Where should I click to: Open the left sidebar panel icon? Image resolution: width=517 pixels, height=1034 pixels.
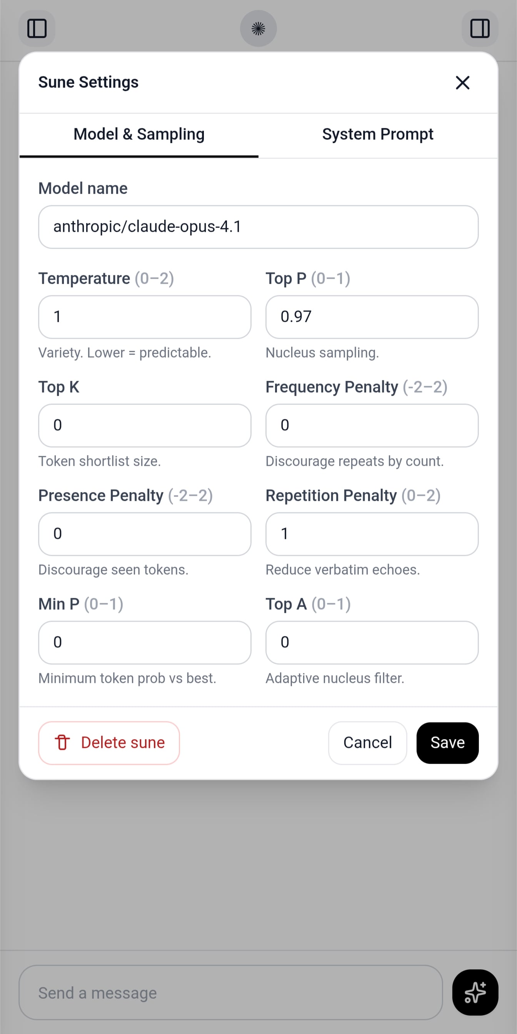(37, 28)
